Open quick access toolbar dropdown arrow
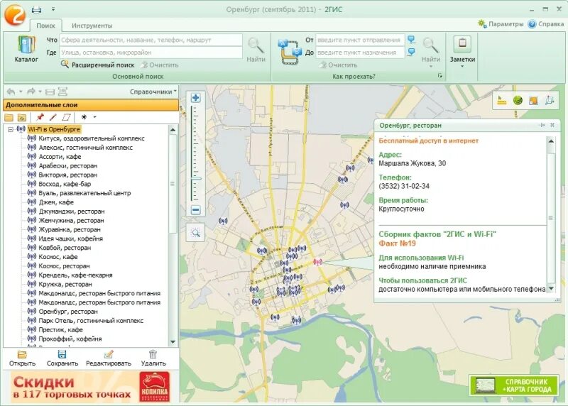This screenshot has height=406, width=568. coord(53,9)
